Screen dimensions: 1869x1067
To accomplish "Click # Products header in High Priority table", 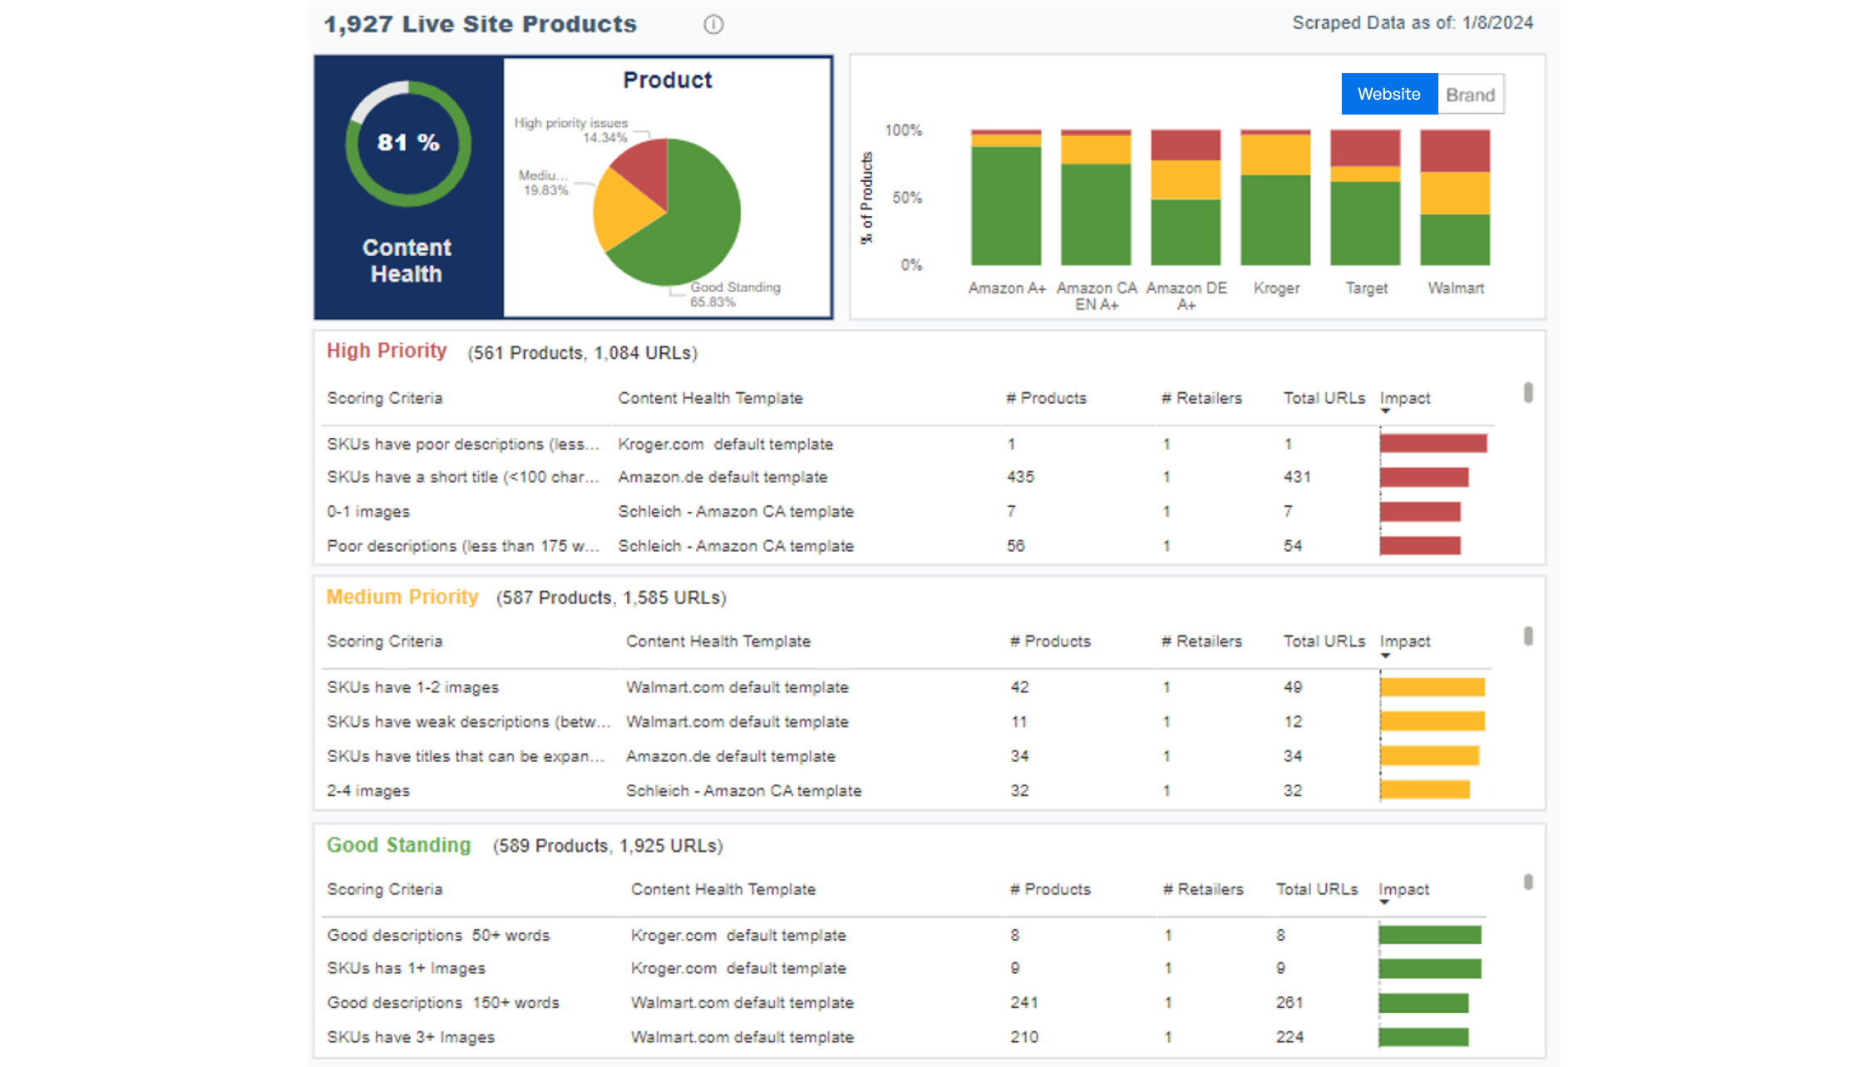I will tap(1046, 398).
